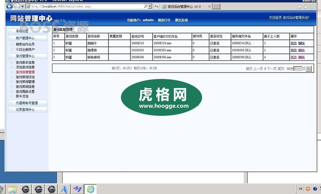Image resolution: width=321 pixels, height=194 pixels.
Task: Click the orange S input method tray icon
Action: 308,189
